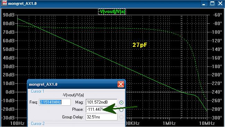Click the 1MHz frequency axis label

click(x=169, y=123)
